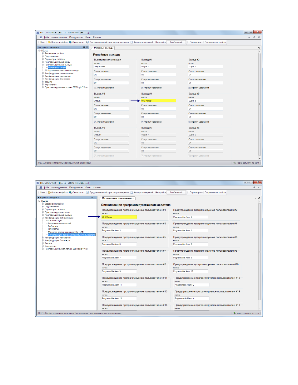Open Справка menu in Сигнализации window
Image resolution: width=298 pixels, height=385 pixels.
coord(97,187)
